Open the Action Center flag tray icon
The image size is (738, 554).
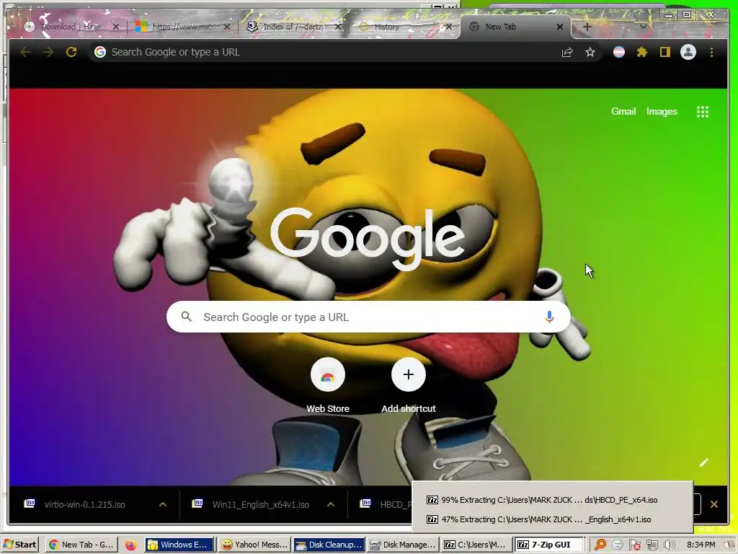(634, 545)
